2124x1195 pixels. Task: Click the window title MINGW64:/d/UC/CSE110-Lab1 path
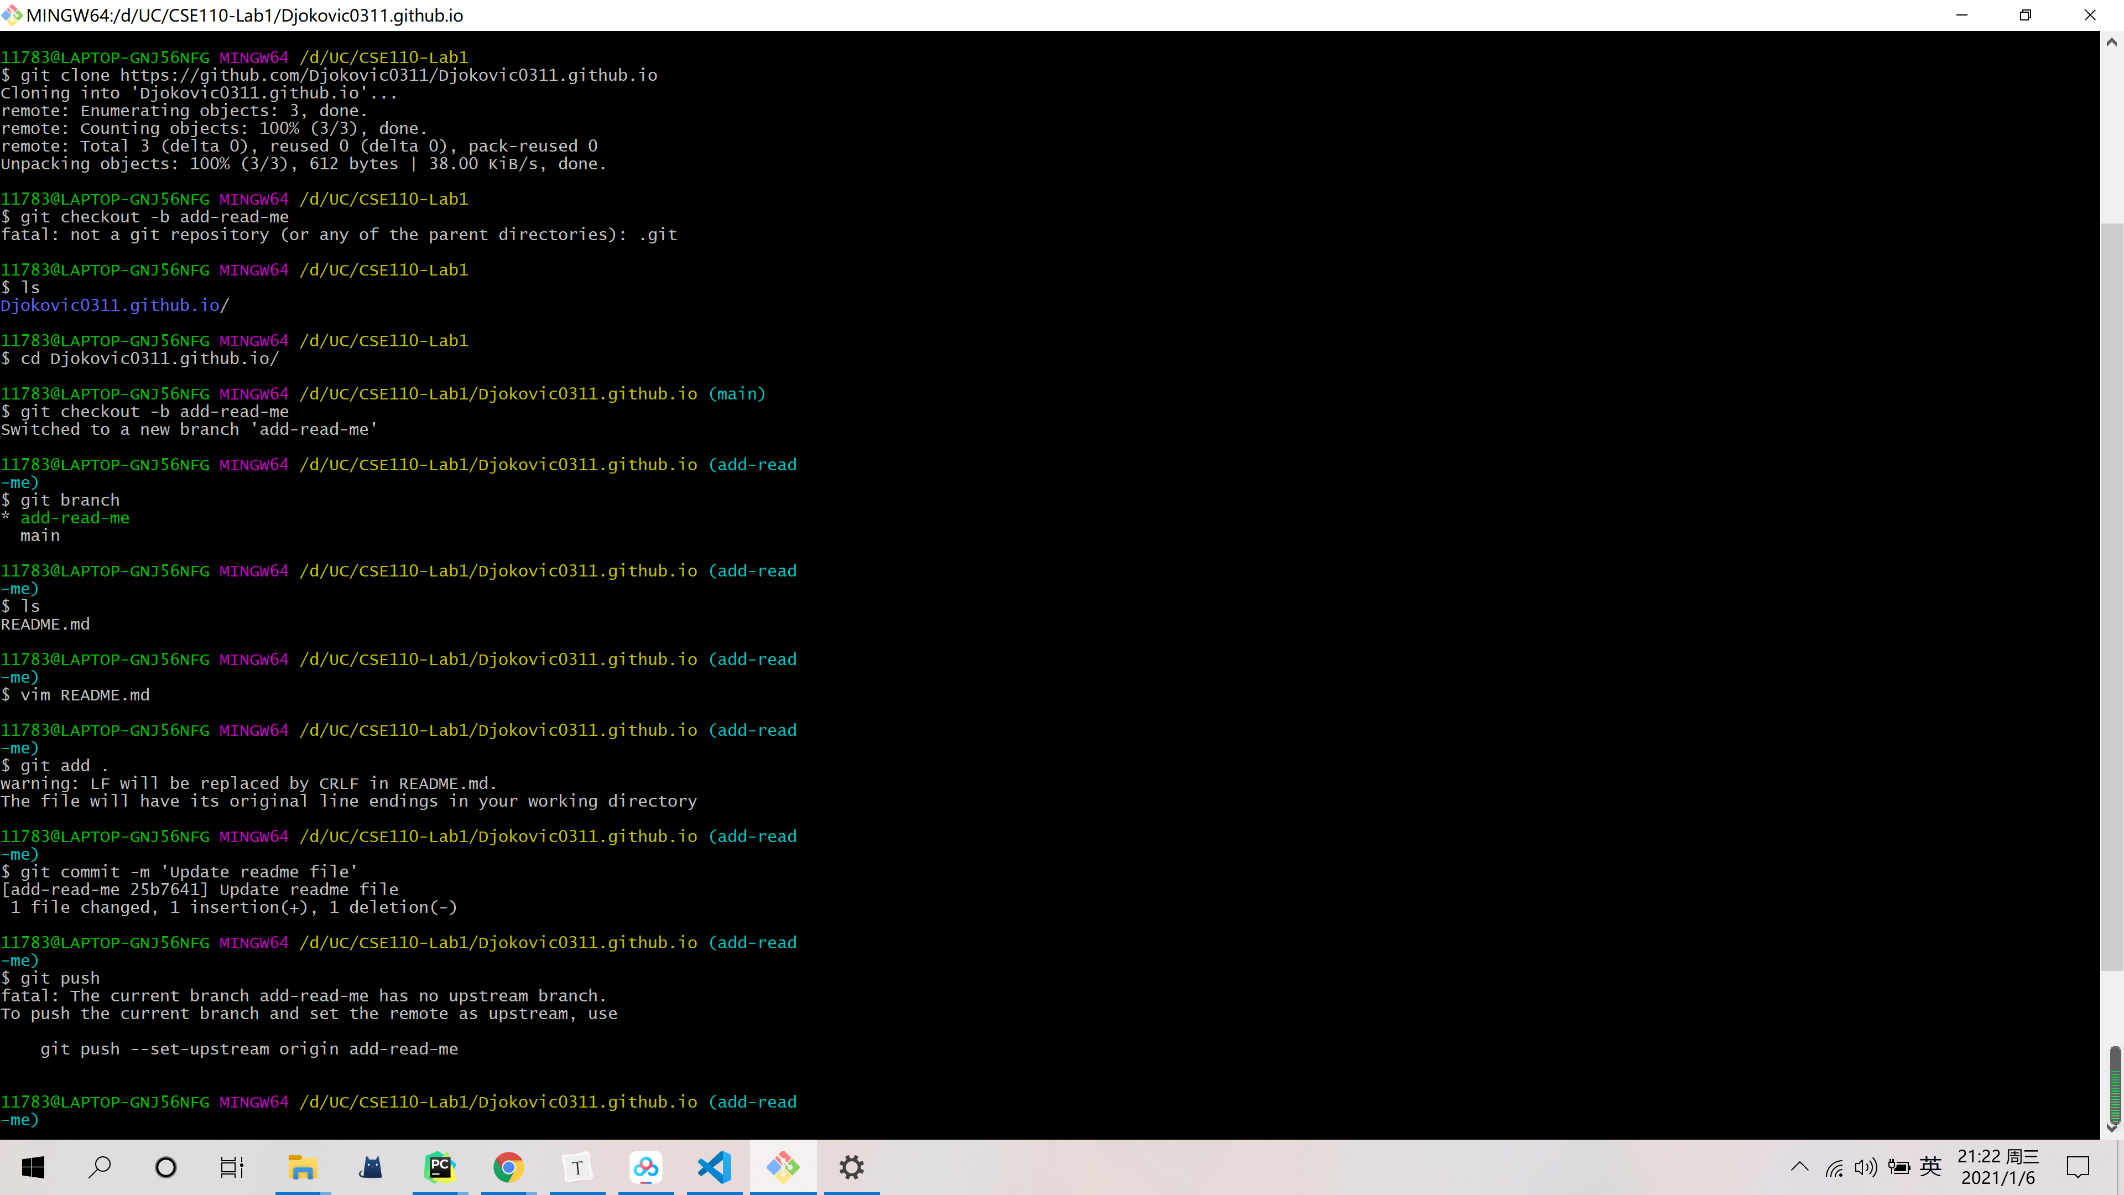point(245,15)
